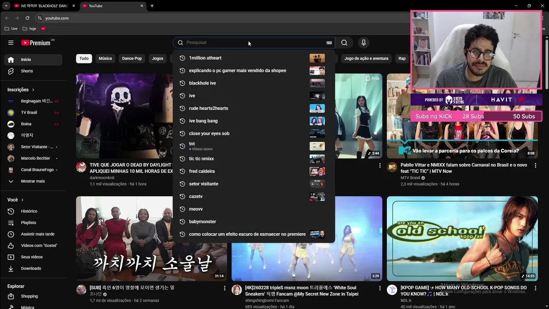Expand the Você section
The width and height of the screenshot is (549, 309).
coord(15,200)
